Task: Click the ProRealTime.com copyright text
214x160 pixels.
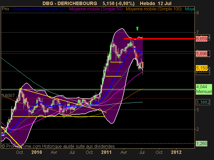Action: (58, 146)
